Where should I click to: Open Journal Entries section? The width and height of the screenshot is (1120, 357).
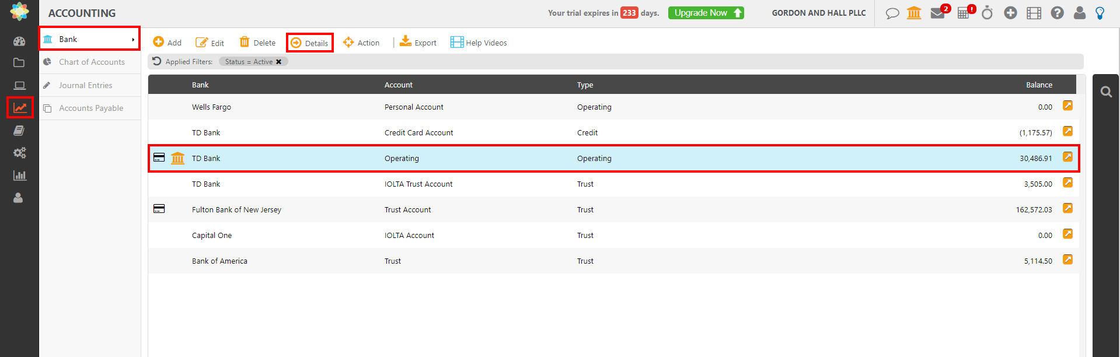tap(90, 85)
